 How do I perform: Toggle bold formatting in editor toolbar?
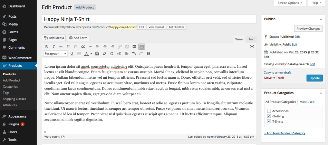[47, 47]
